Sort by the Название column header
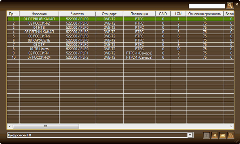The height and width of the screenshot is (144, 240). point(39,14)
